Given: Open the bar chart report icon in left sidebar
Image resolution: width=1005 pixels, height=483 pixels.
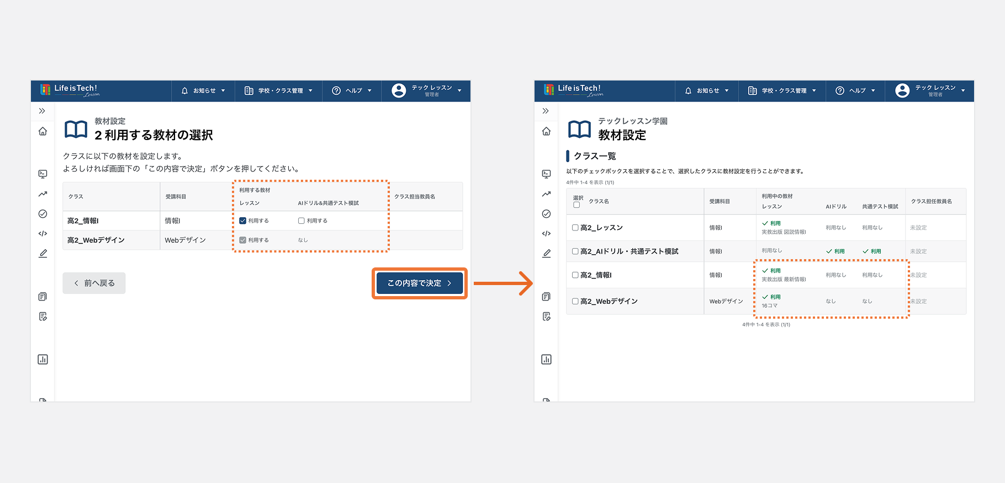Looking at the screenshot, I should tap(43, 359).
